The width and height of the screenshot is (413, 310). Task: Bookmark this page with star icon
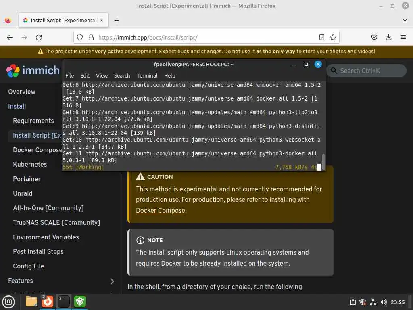[x=333, y=37]
